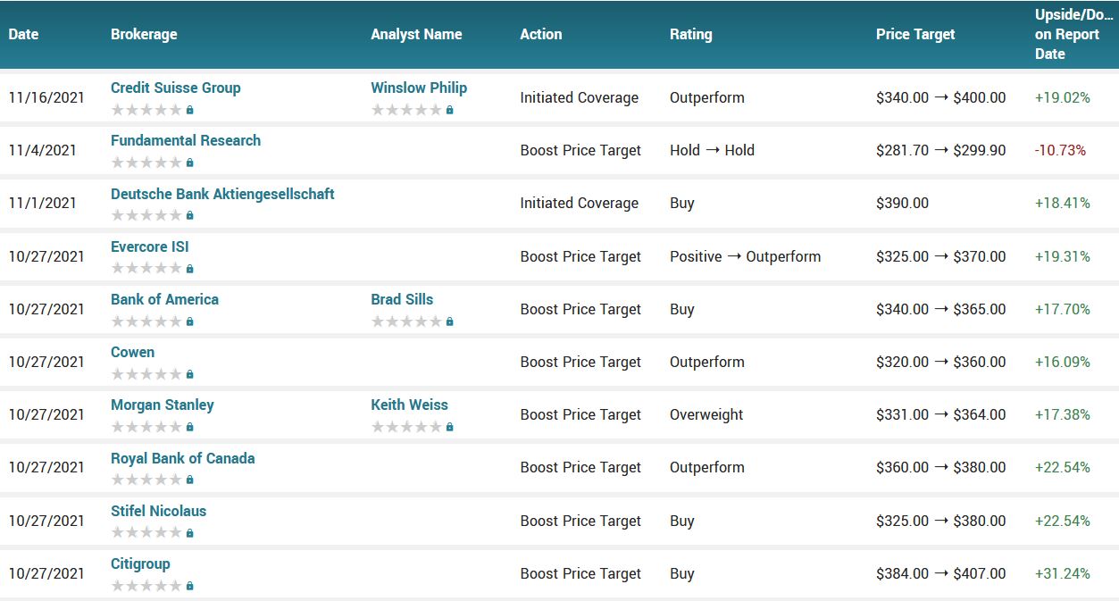The image size is (1119, 601).
Task: Open Stifel Nicolaus brokerage link
Action: pos(158,511)
